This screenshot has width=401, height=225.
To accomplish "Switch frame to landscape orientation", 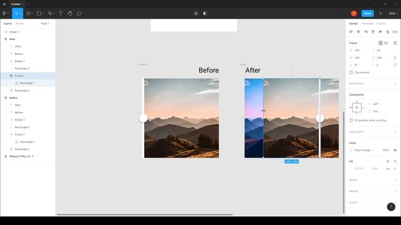I will click(386, 43).
